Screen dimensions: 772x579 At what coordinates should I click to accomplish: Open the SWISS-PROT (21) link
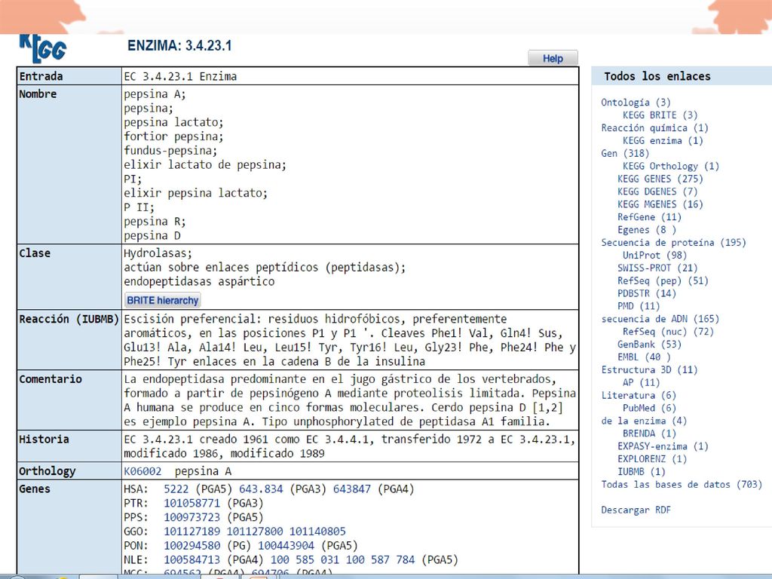657,268
